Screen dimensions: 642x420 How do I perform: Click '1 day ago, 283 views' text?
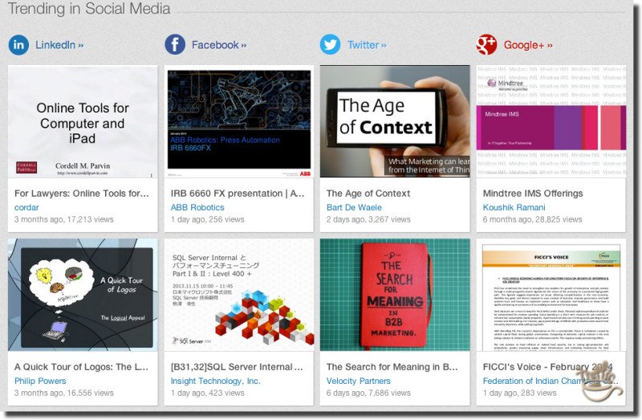click(x=519, y=393)
